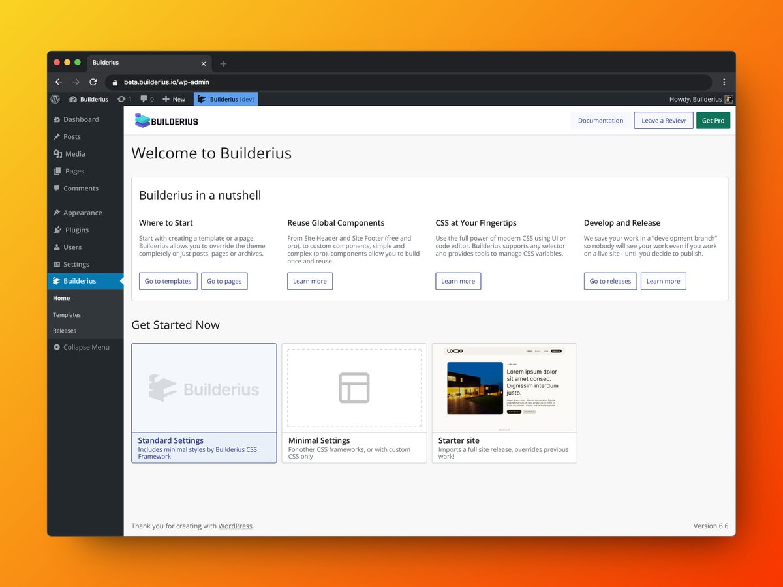783x587 pixels.
Task: Click the Builderius logo above the welcome page
Action: 166,120
